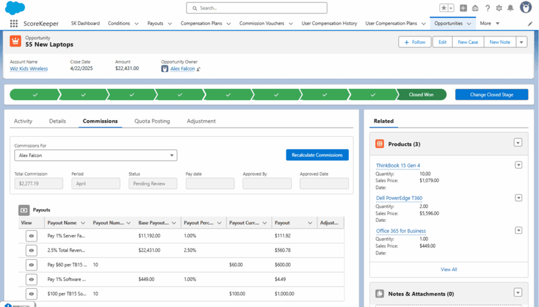The height and width of the screenshot is (307, 539).
Task: Click the Payouts section icon
Action: (24, 210)
